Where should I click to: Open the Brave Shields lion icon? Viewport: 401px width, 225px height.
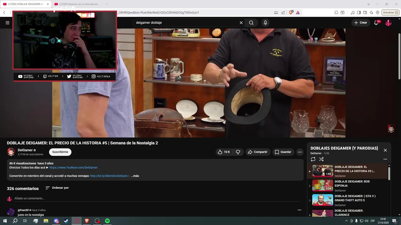click(291, 12)
